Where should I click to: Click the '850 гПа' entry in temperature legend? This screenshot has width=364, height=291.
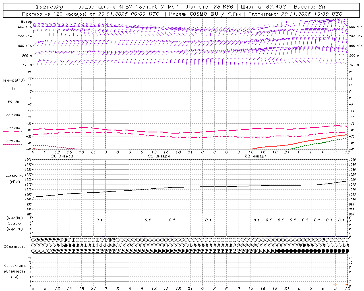pos(13,115)
